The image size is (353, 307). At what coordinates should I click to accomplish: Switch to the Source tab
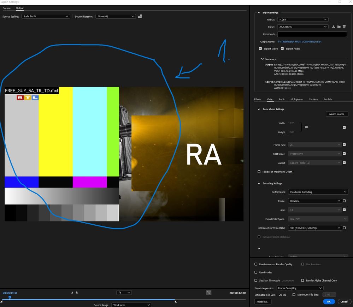(7, 8)
